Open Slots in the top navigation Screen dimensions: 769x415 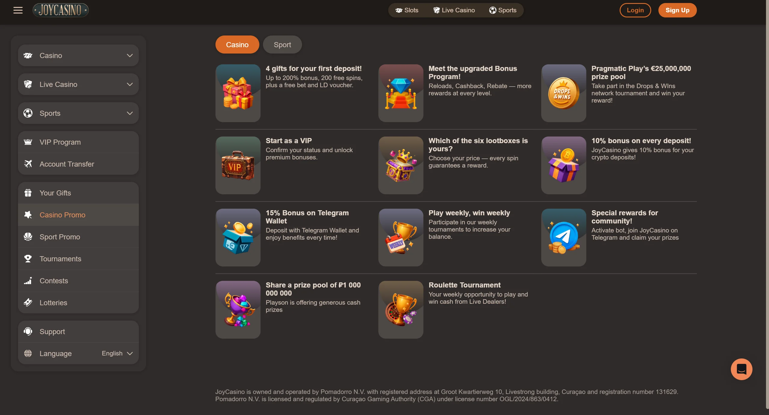[407, 10]
